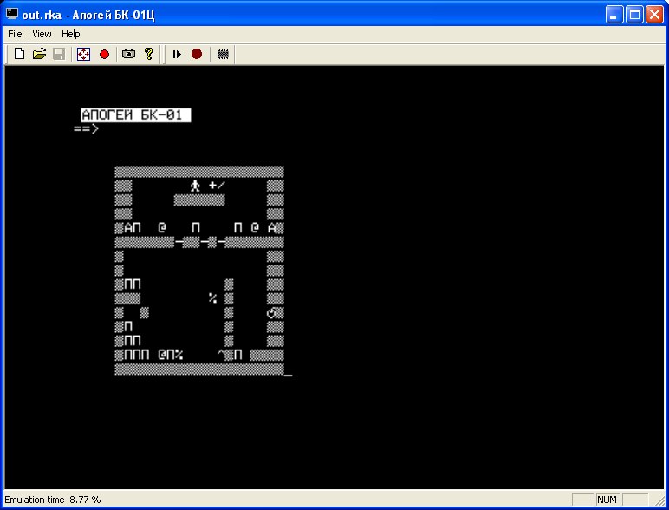Click the "==>" prompt on the emulated screen
Image resolution: width=669 pixels, height=510 pixels.
86,128
